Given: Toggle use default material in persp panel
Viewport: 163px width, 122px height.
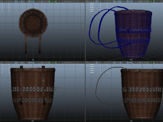Looking at the screenshot, I should coord(116,1).
